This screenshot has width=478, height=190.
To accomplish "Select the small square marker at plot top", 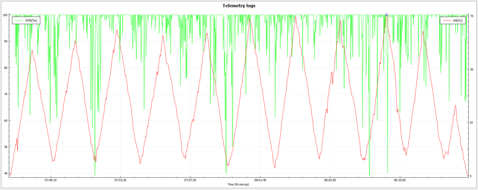I will [387, 15].
